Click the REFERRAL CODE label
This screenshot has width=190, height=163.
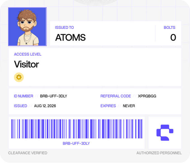click(116, 96)
